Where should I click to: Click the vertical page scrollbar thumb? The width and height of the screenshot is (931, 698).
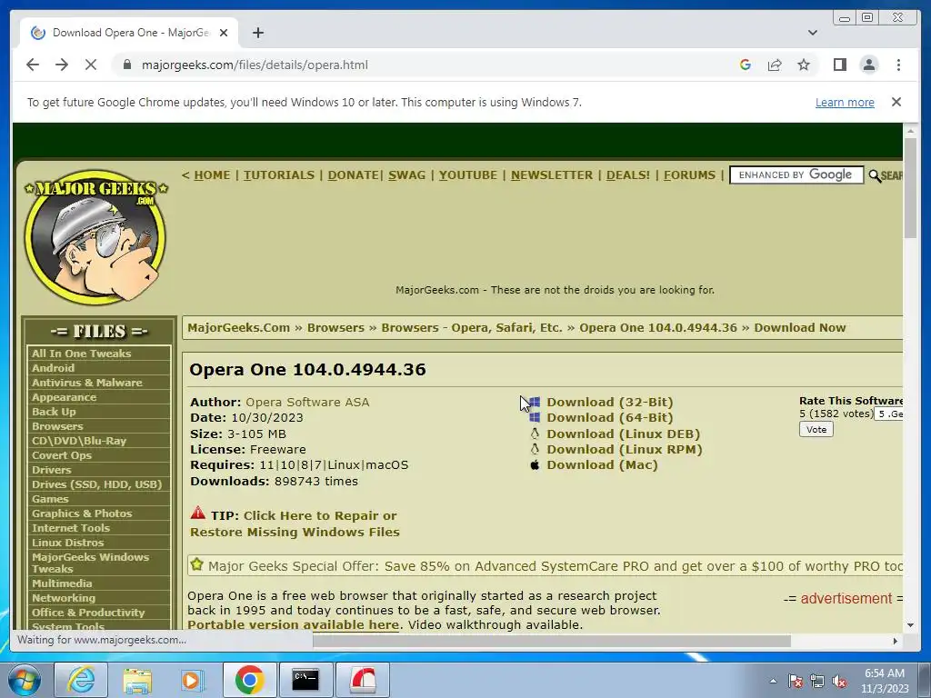tap(910, 187)
